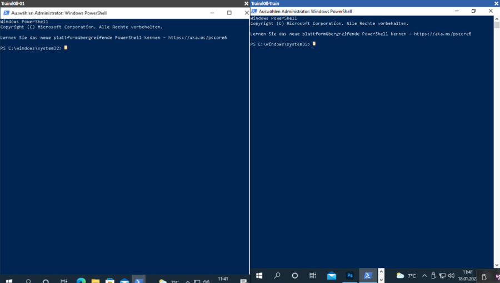Click the https://aka.ms/pscore6 text in Train608-01
The width and height of the screenshot is (500, 283).
(x=197, y=38)
